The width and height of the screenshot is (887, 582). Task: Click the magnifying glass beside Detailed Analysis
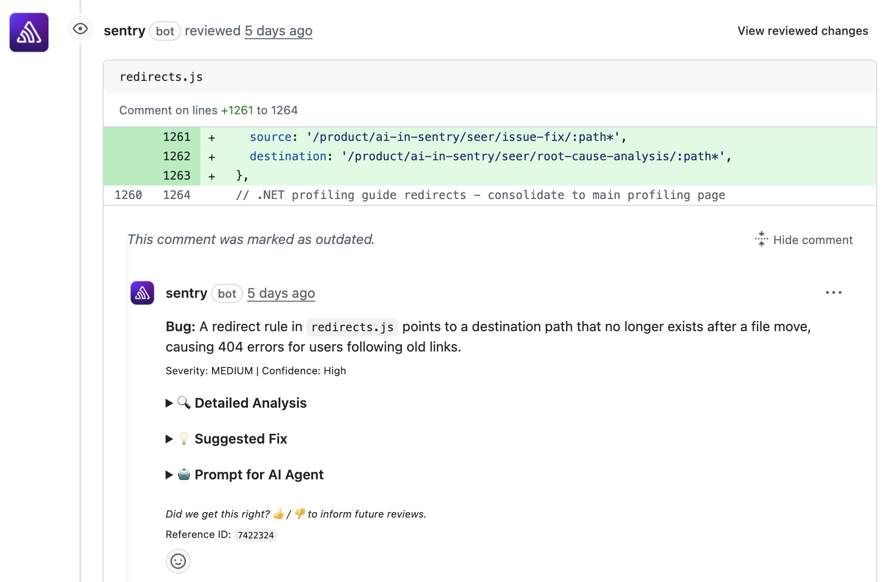[183, 402]
